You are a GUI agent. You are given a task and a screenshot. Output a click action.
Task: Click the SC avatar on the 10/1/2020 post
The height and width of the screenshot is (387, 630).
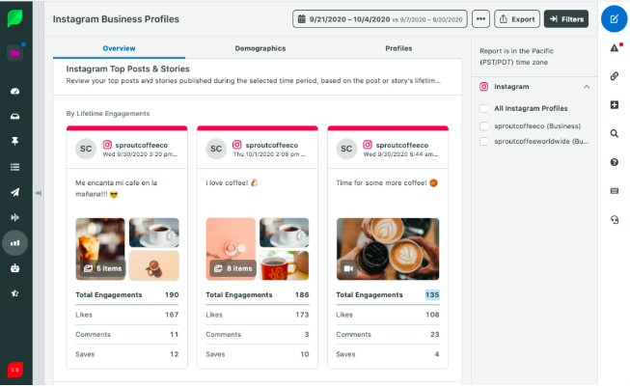(x=216, y=149)
